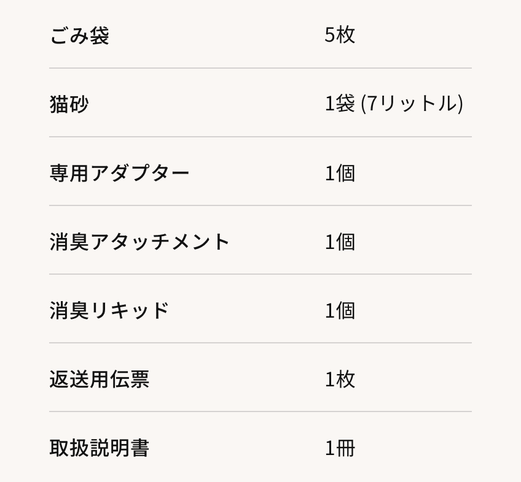
Task: Click the divider line above 取扱説明書 row
Action: coord(260,411)
